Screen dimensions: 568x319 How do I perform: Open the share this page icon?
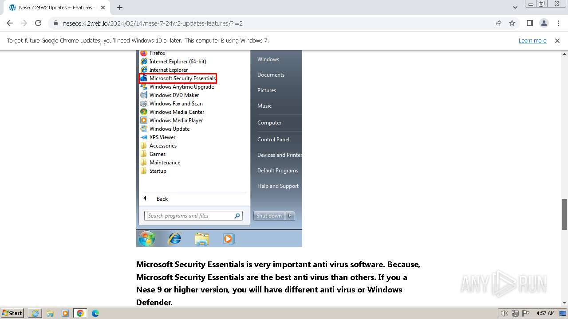point(498,23)
